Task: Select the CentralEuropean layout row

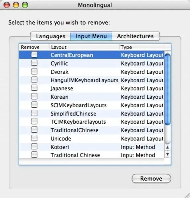Action: (x=92, y=55)
